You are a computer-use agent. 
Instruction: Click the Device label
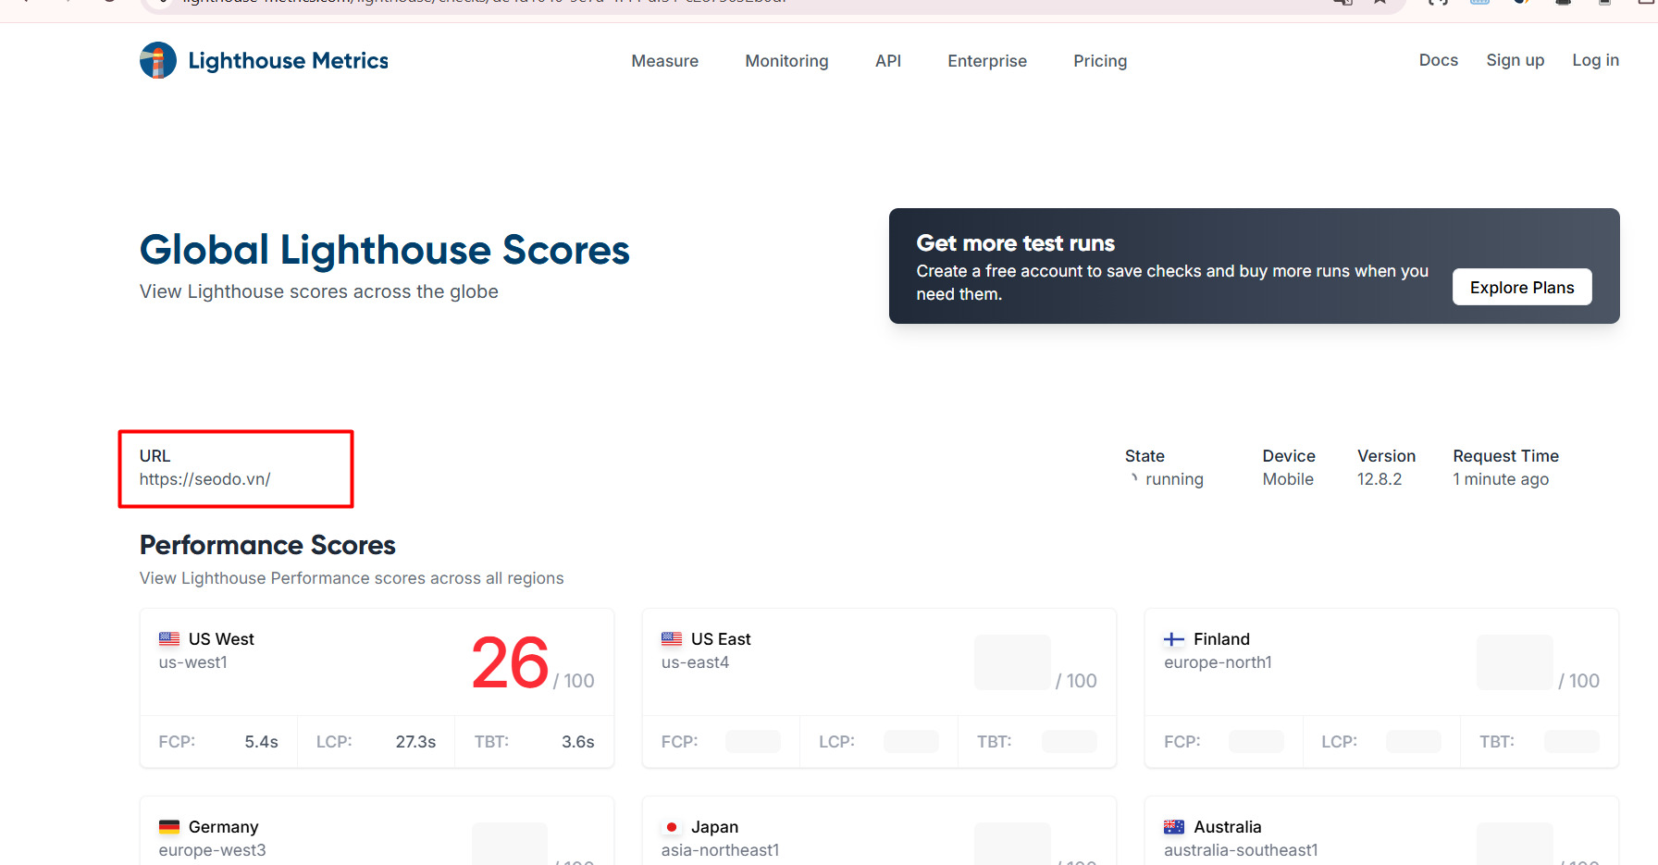pyautogui.click(x=1289, y=456)
